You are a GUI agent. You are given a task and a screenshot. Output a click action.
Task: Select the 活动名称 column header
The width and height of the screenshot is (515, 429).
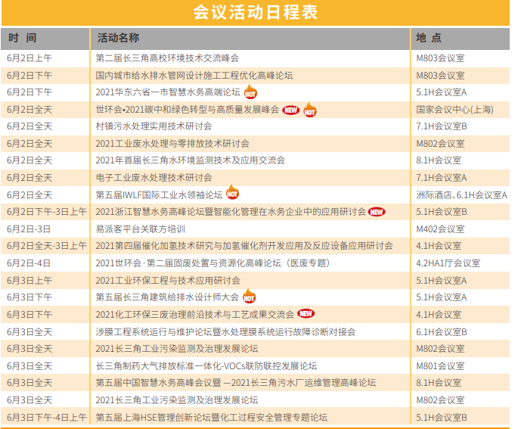[118, 38]
